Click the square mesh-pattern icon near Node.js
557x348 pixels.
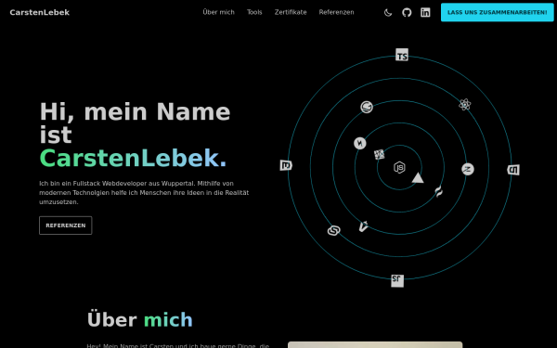379,154
